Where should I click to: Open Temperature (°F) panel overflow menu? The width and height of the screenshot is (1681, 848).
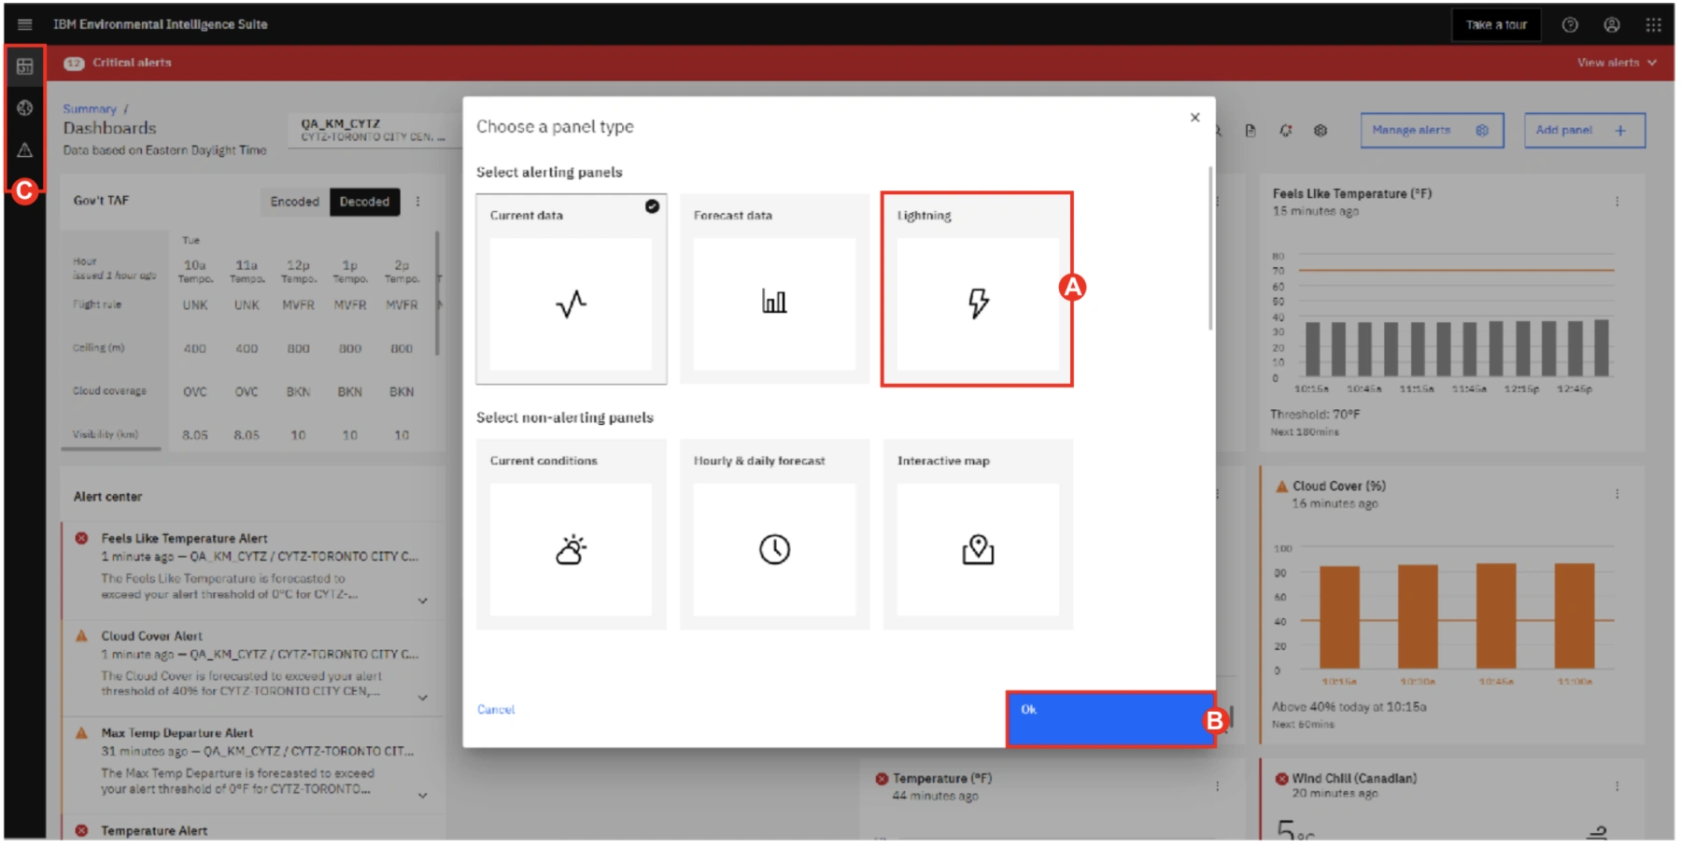point(1217,786)
